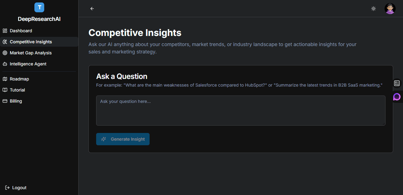Click the sparkle icon on Generate Insight

tap(104, 139)
